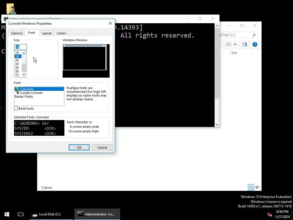Click the size list scrollbar thumb
293x220 pixels.
coord(24,68)
